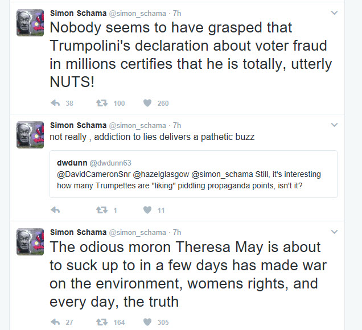Open Simon Schama's profile from the first tweet
The image size is (362, 330).
[78, 13]
